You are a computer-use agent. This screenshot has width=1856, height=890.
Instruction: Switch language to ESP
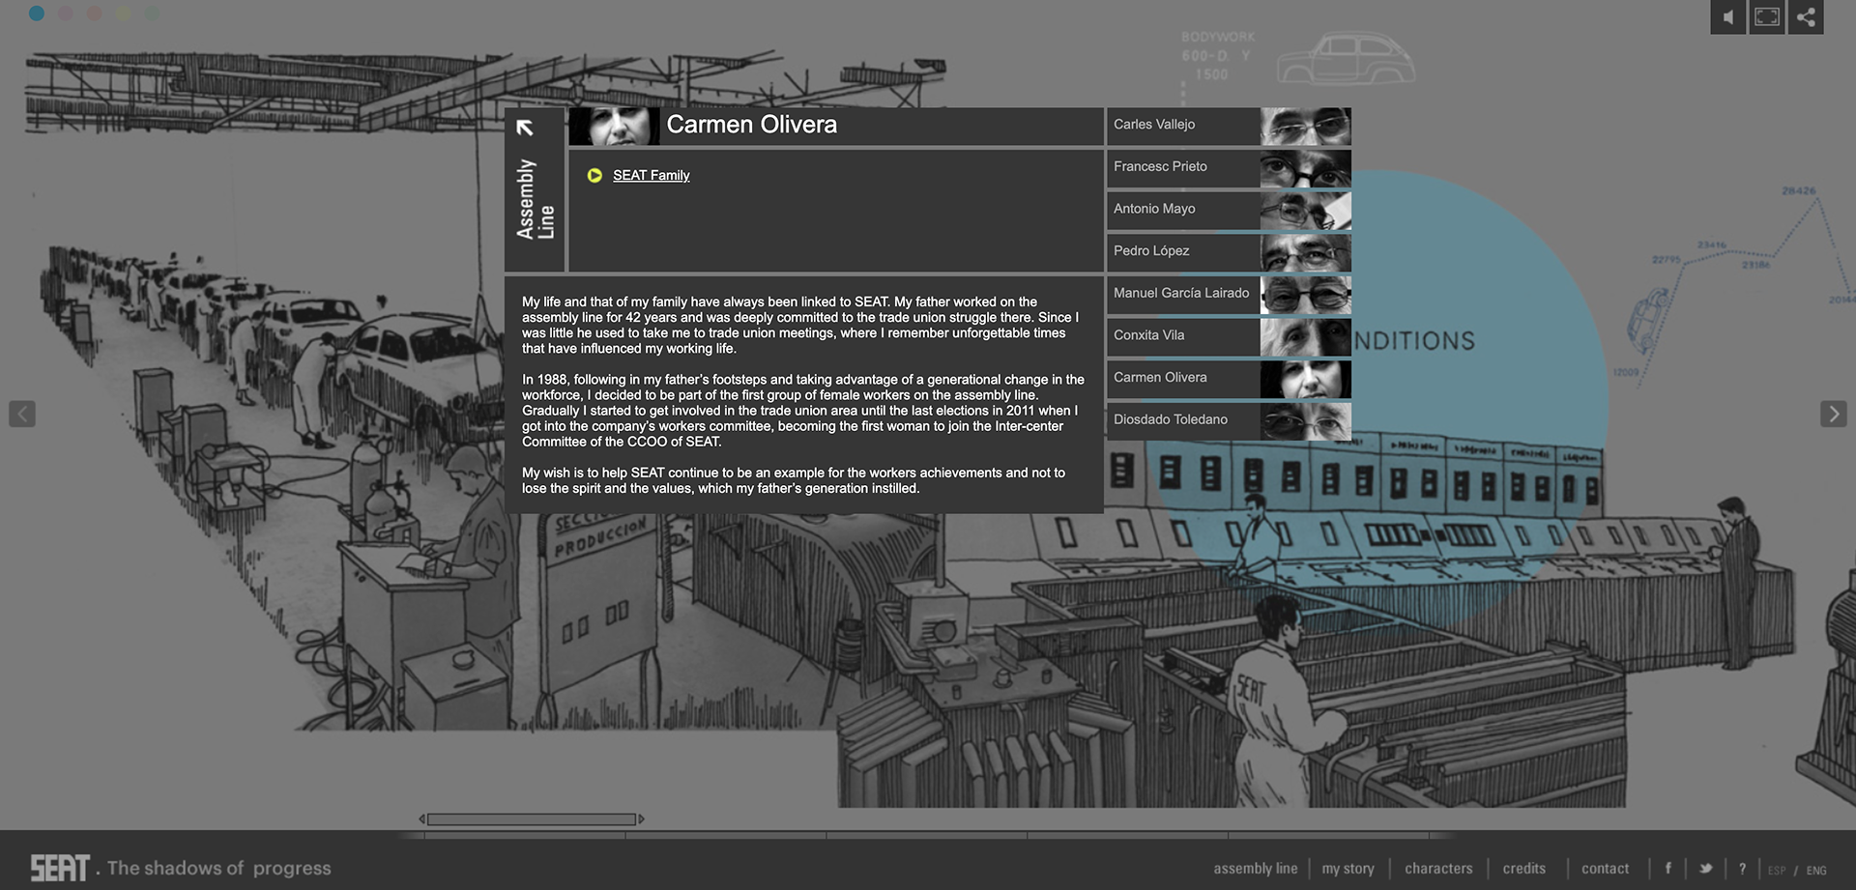click(x=1777, y=871)
